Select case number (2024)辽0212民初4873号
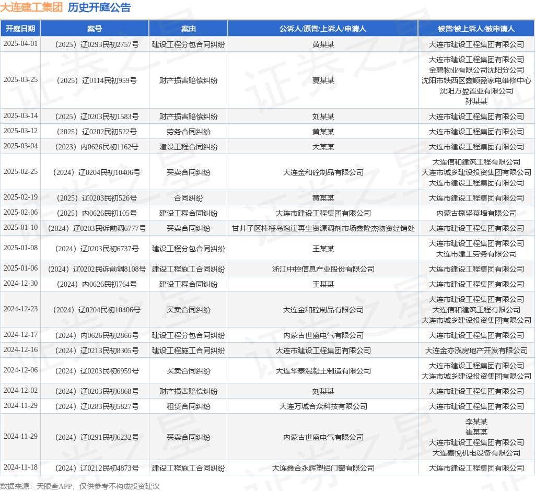 (x=97, y=468)
